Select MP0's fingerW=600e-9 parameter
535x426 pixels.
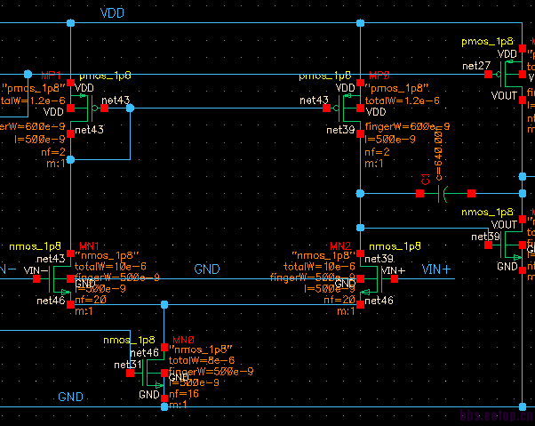click(407, 126)
